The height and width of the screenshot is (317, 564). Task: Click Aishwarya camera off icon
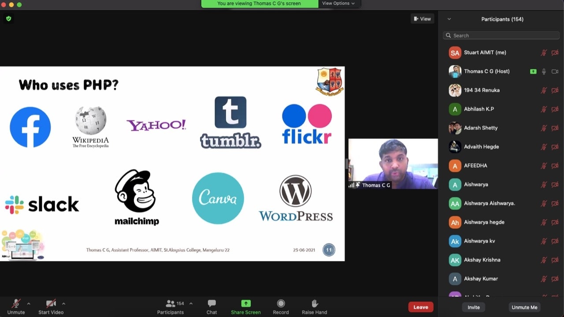pos(555,185)
